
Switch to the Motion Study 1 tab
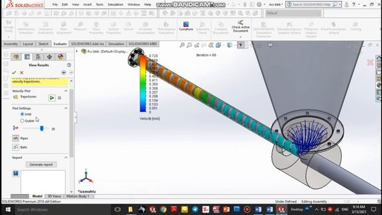point(78,196)
